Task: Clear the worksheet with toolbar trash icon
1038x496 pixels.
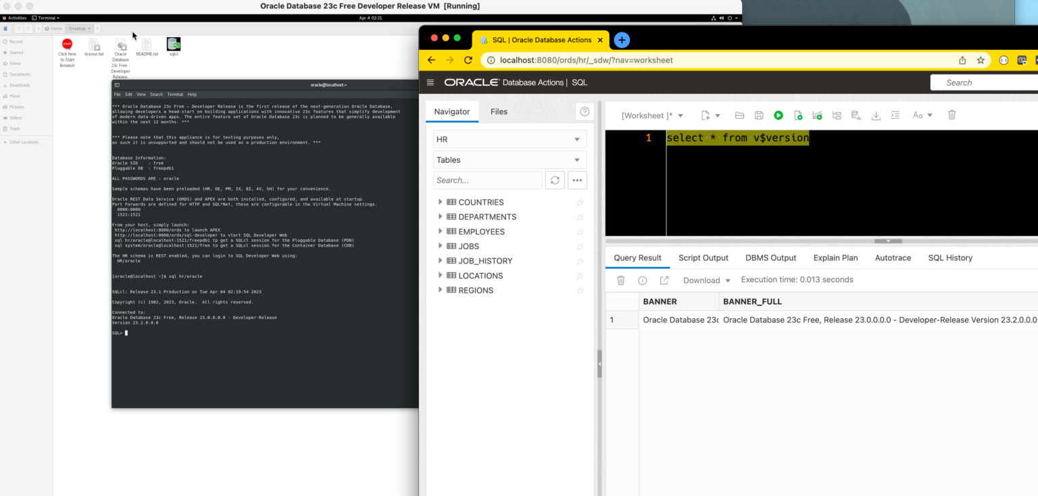Action: pyautogui.click(x=951, y=115)
